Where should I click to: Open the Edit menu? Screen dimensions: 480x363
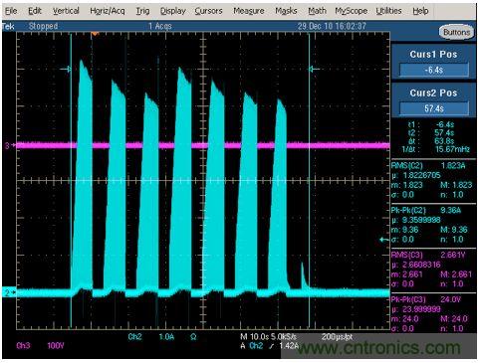[35, 11]
